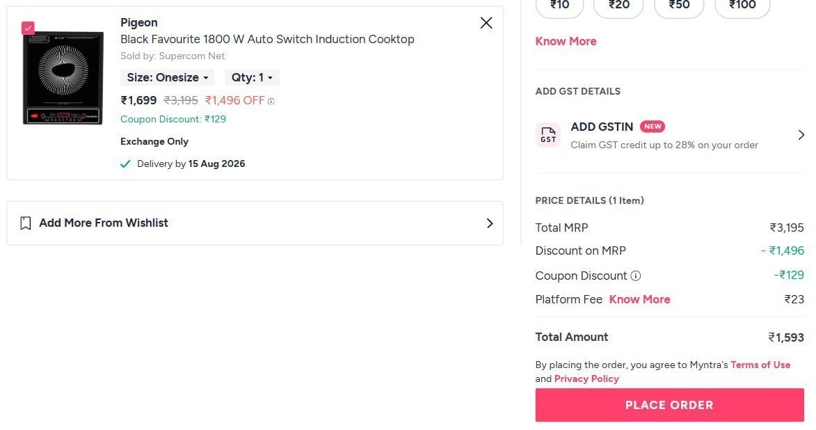Click the info icon next to ₹1,496 OFF

click(x=271, y=101)
